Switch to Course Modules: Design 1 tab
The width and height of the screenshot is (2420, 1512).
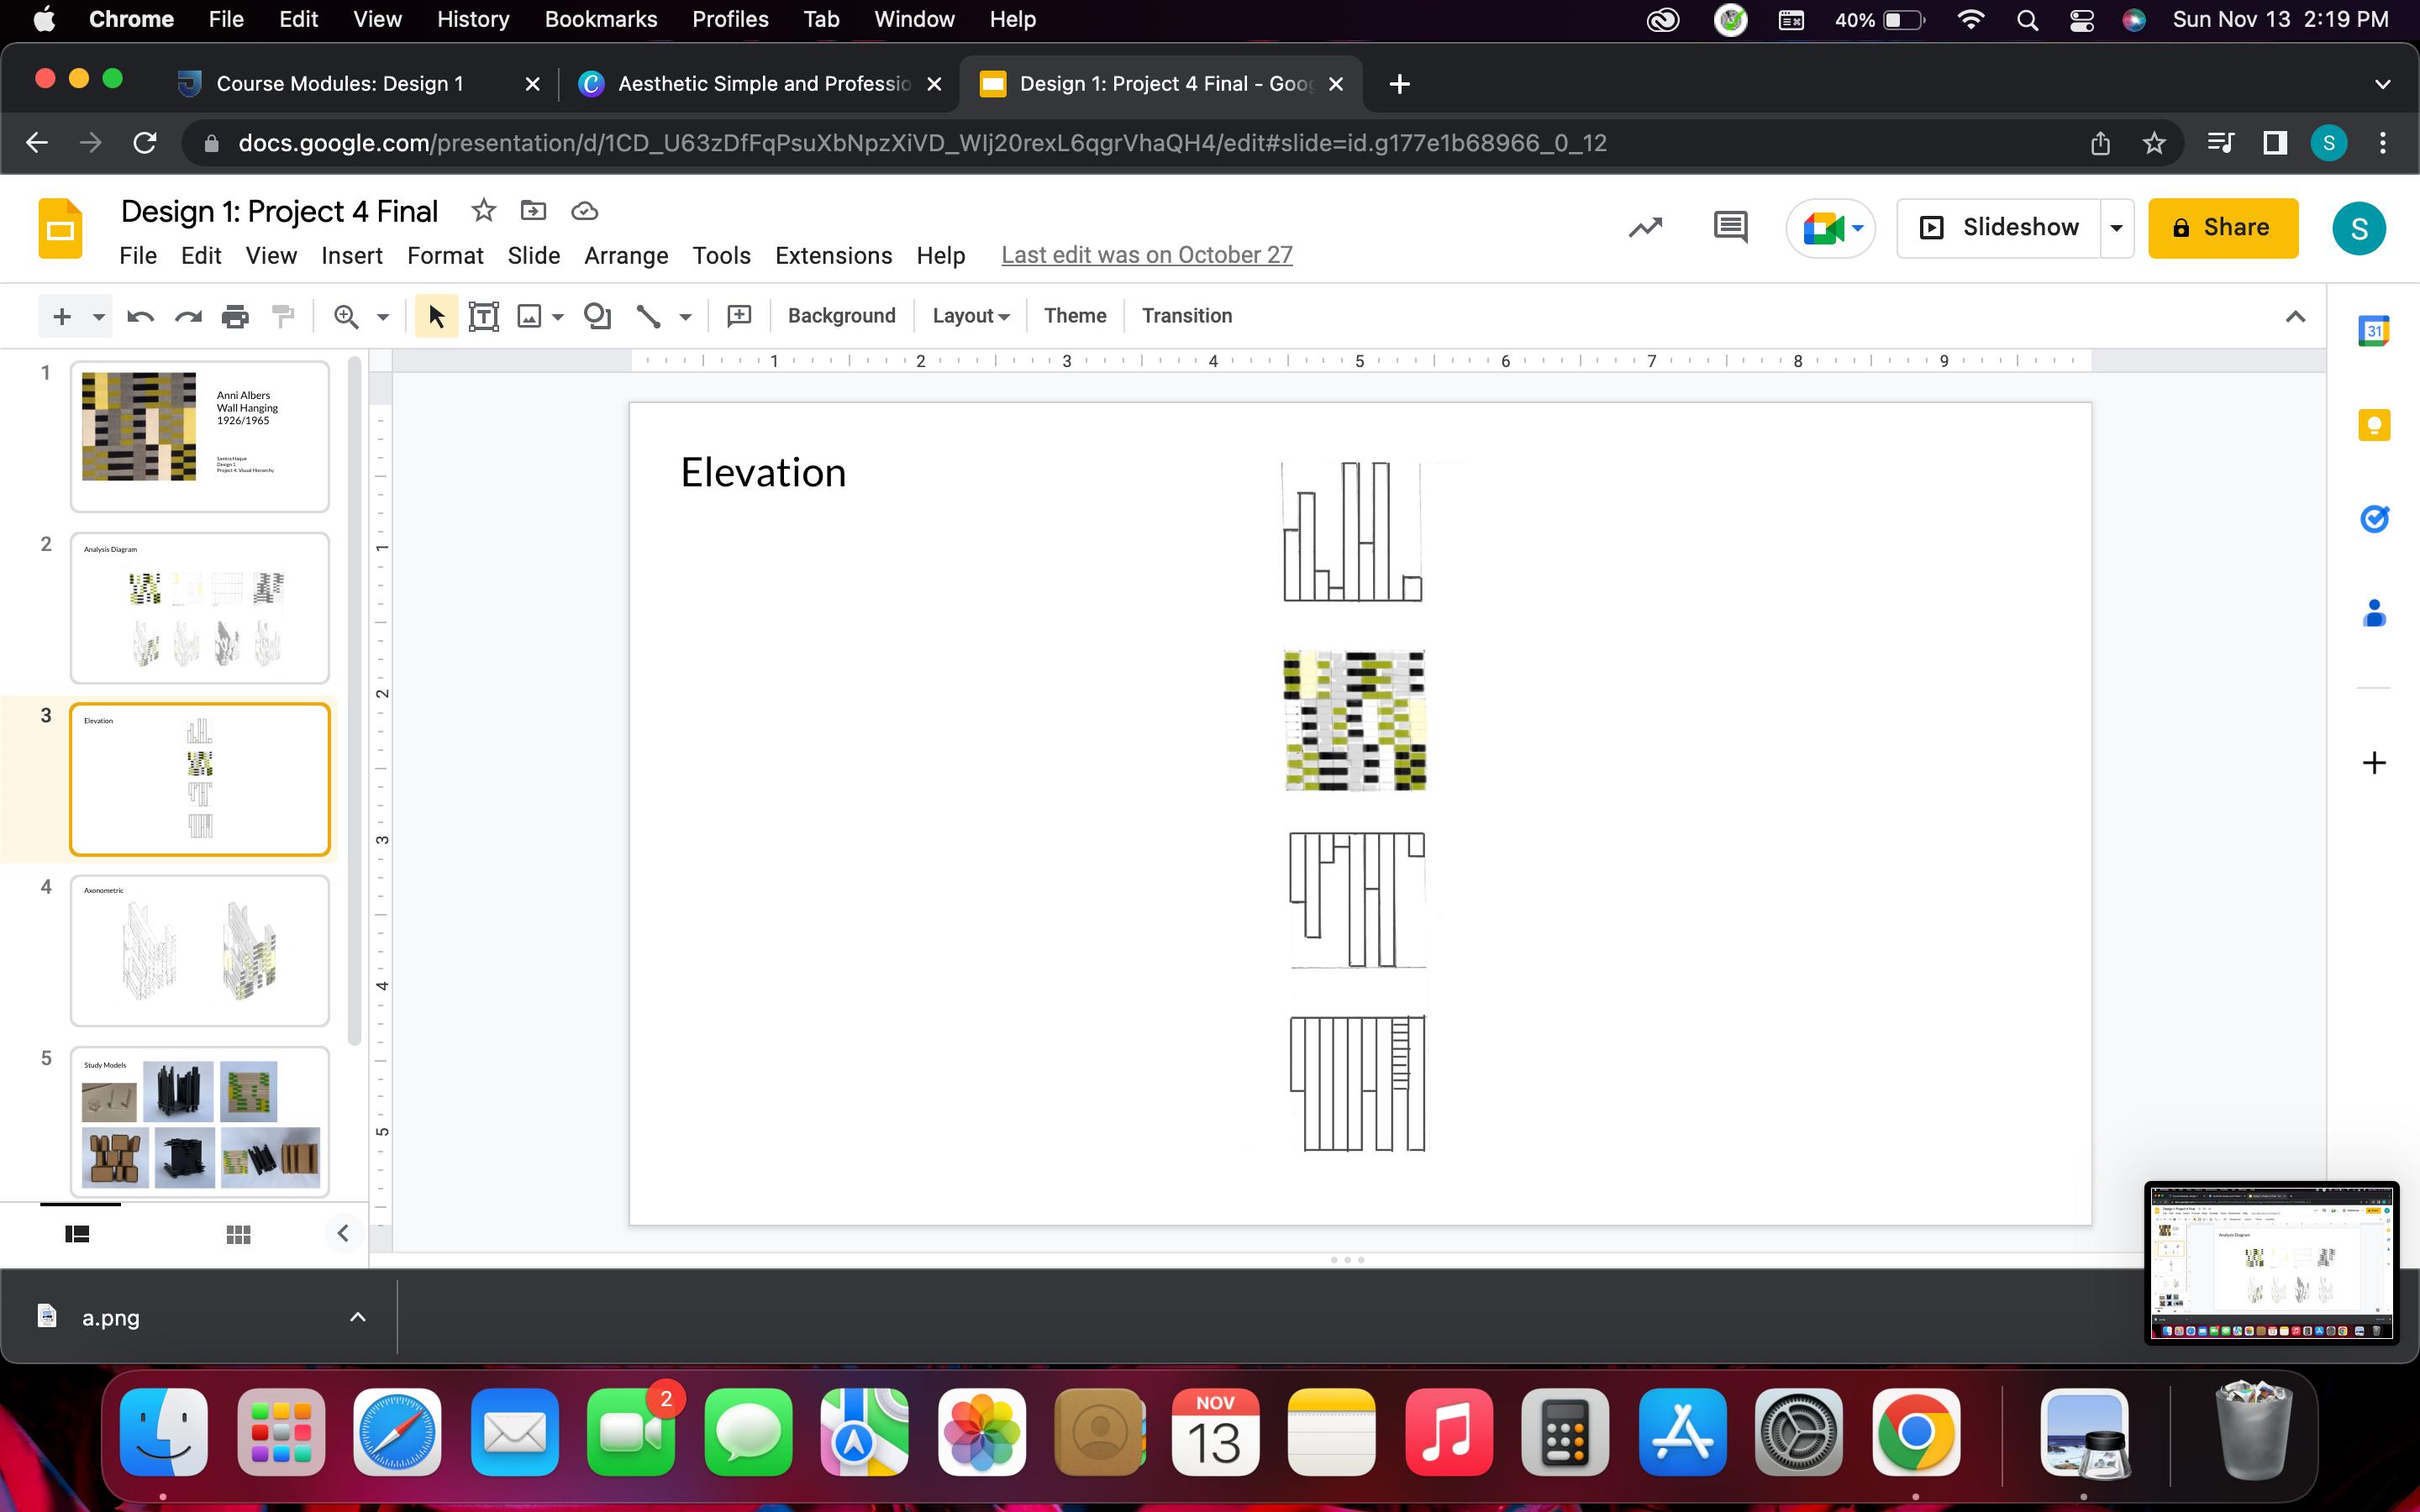(340, 84)
